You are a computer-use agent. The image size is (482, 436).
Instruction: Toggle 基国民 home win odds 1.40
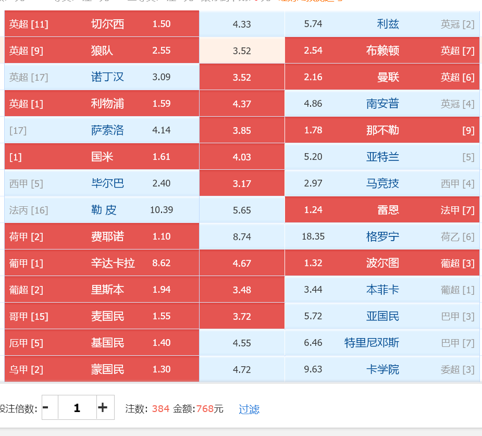[102, 343]
